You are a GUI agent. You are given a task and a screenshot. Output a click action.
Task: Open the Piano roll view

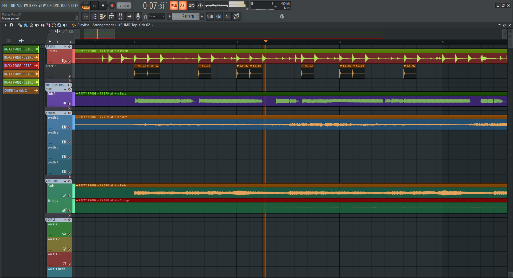(103, 17)
